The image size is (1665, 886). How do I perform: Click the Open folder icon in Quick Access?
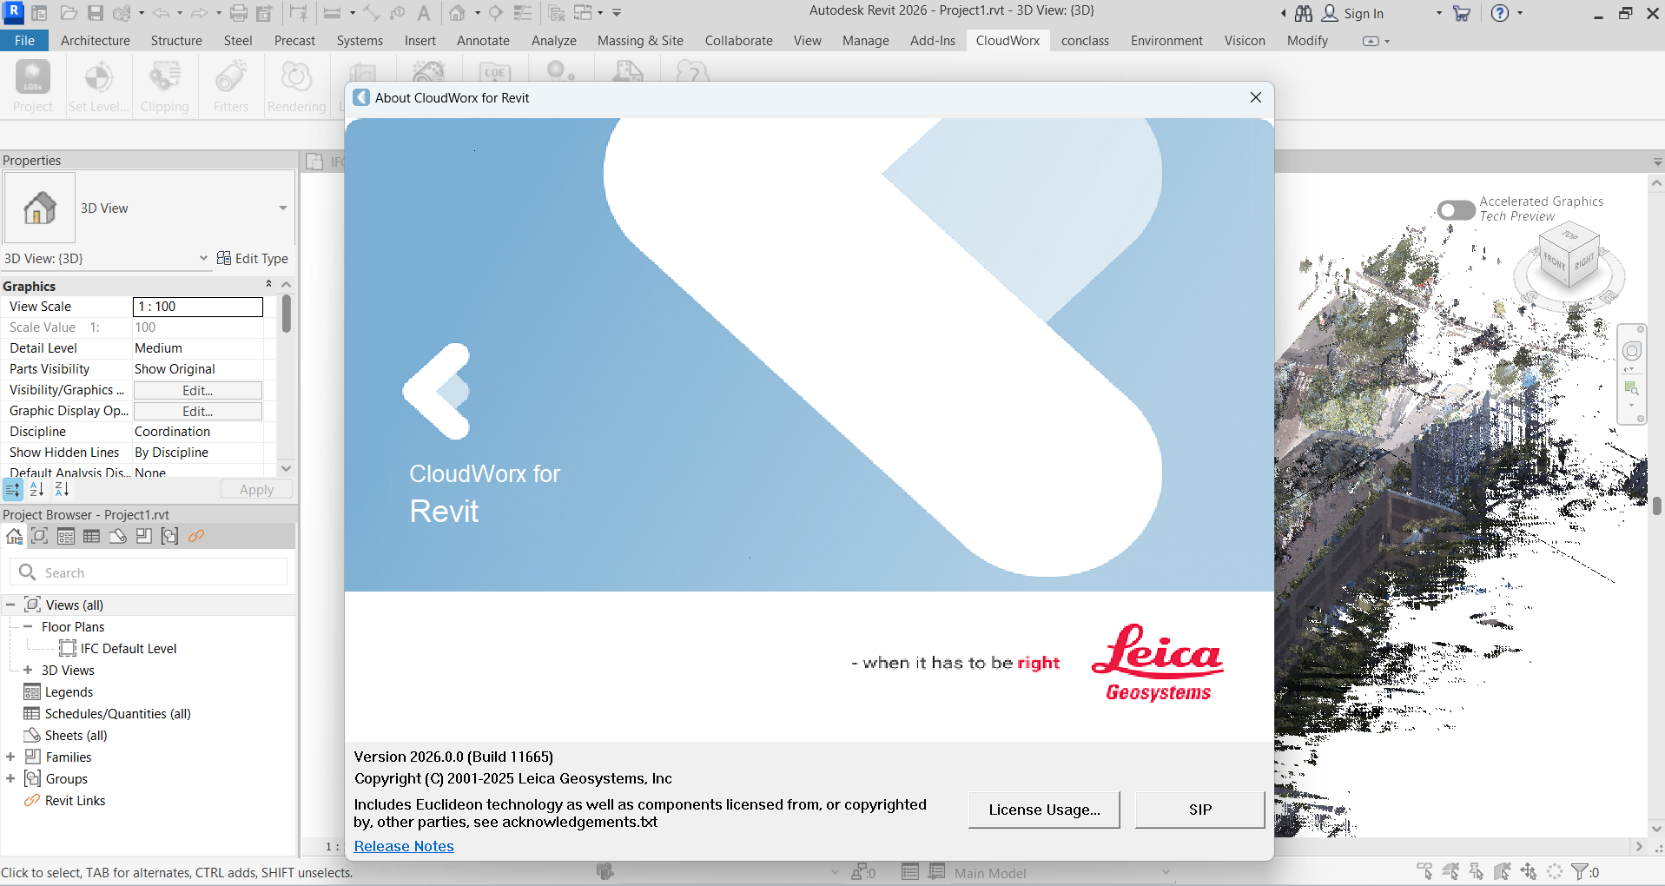click(69, 13)
